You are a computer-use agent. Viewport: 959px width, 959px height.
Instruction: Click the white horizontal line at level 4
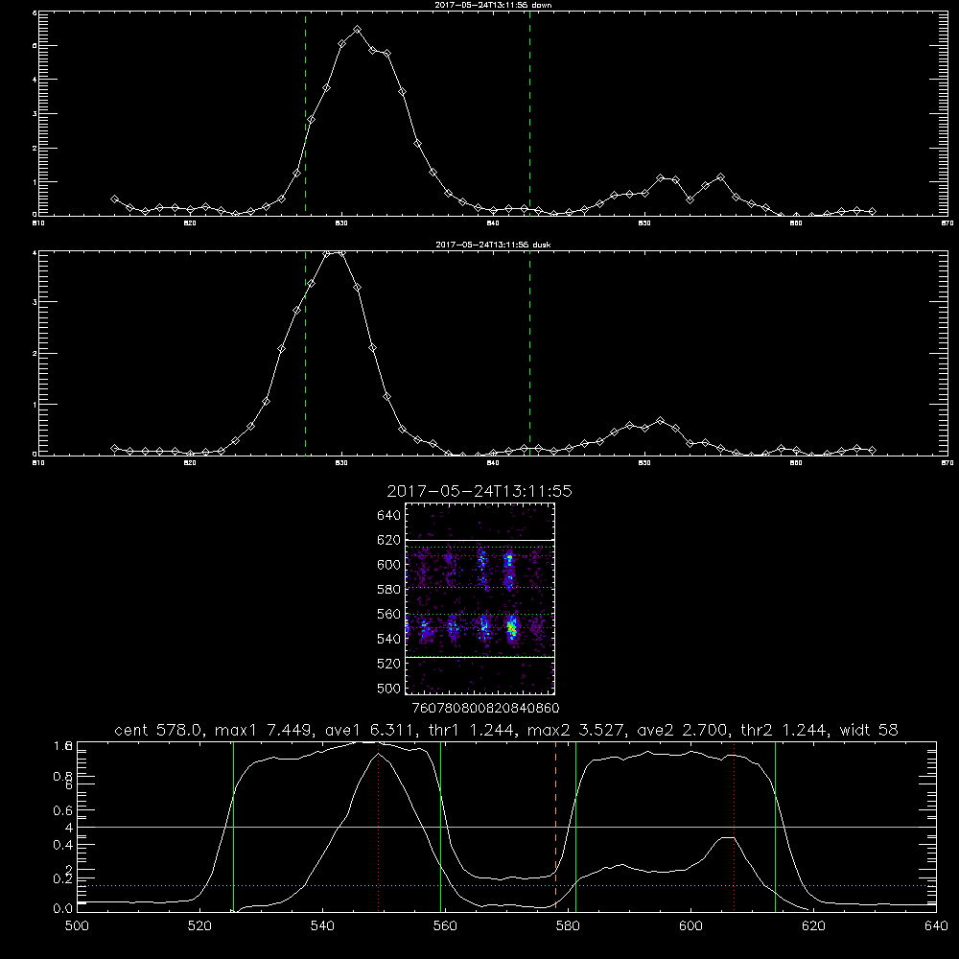506,827
